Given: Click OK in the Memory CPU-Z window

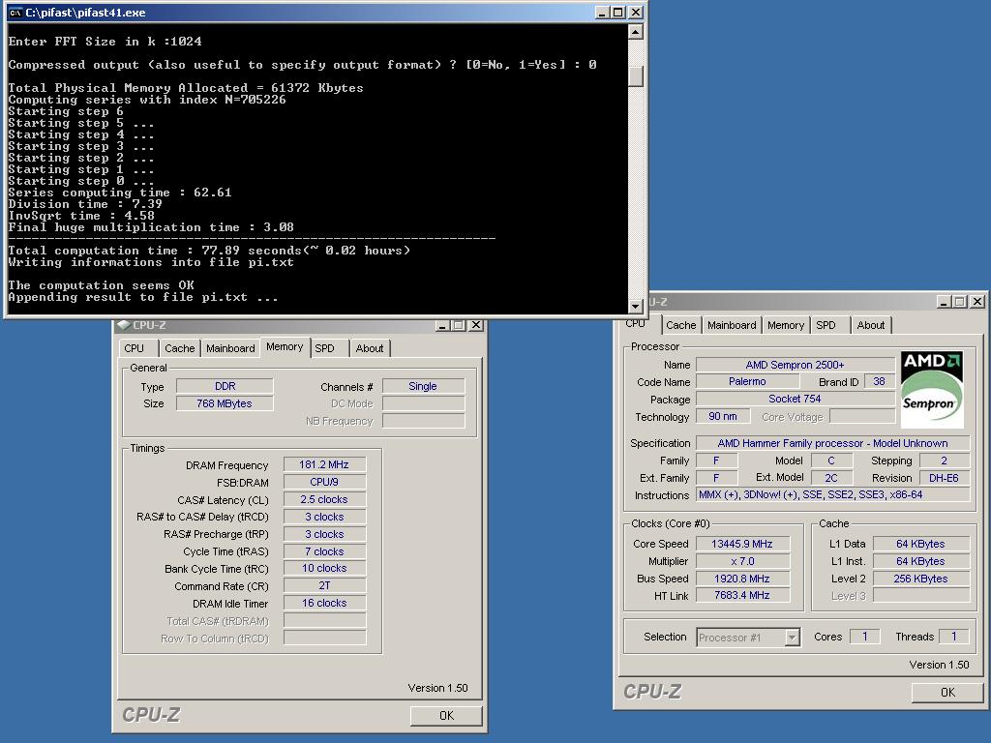Looking at the screenshot, I should click(446, 715).
